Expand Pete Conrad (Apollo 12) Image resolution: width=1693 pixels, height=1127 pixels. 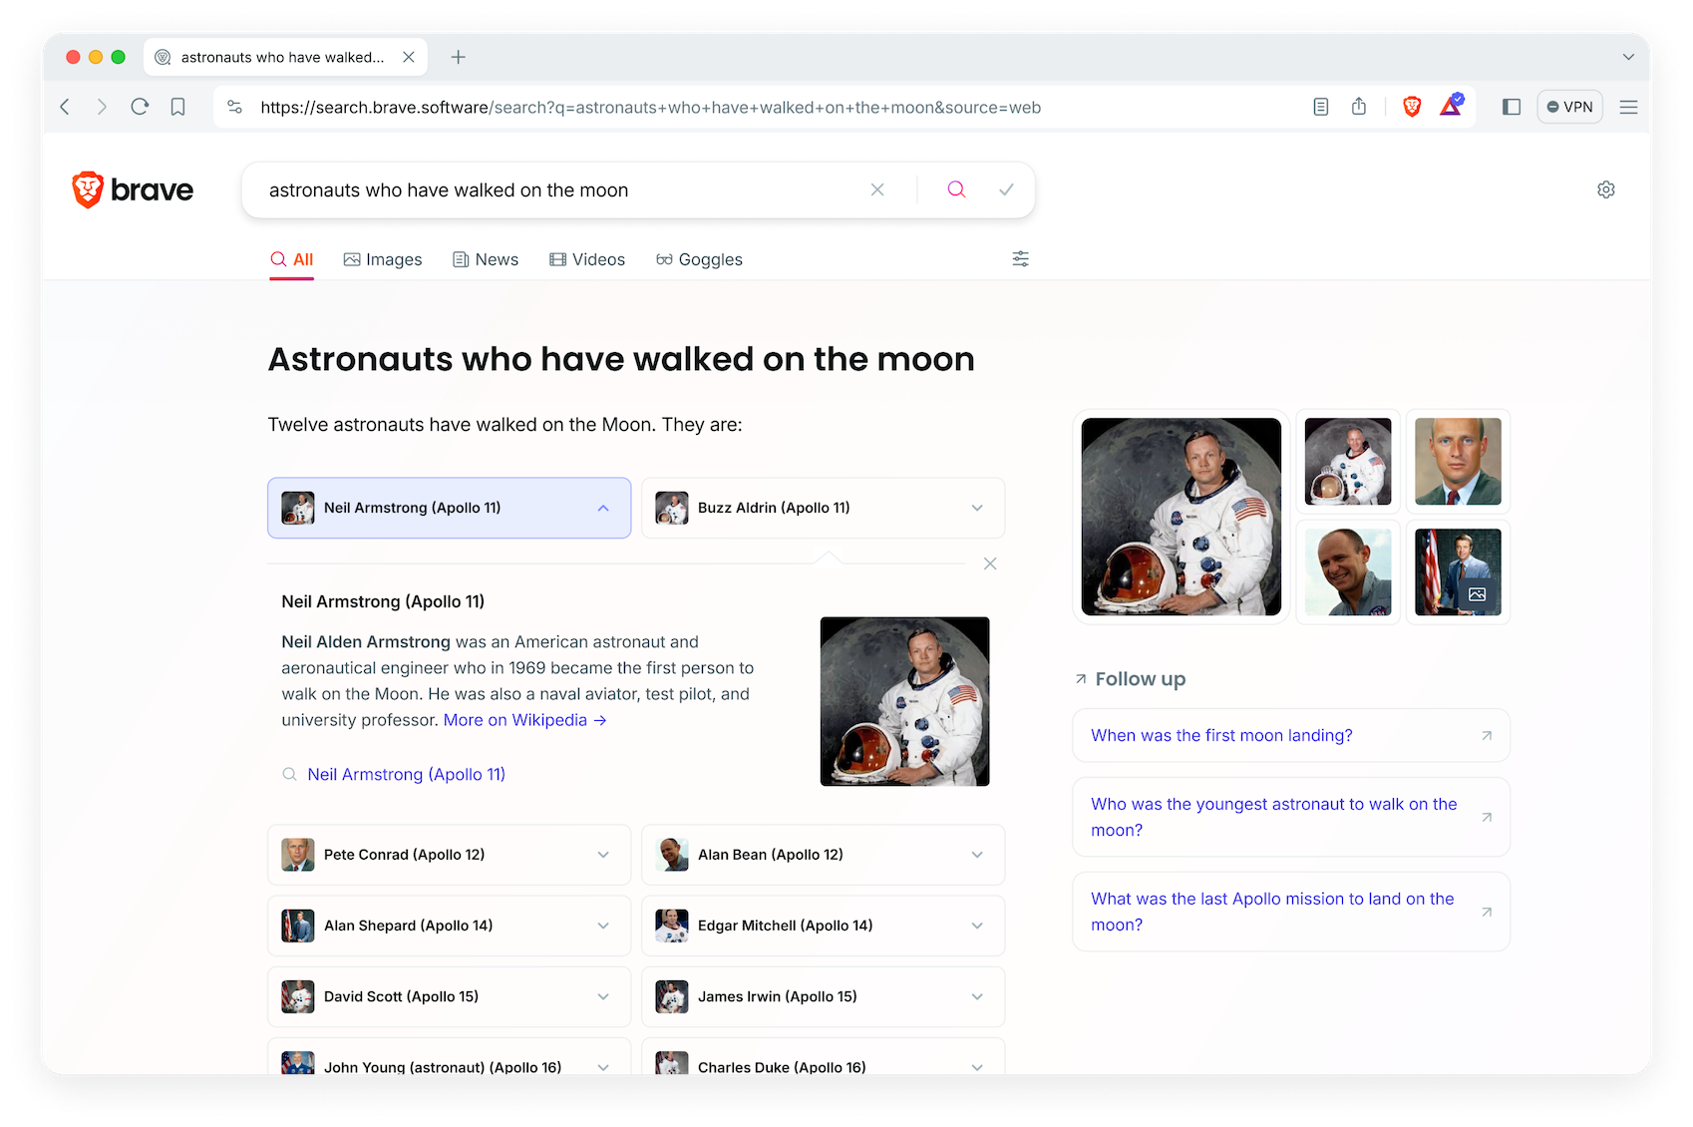click(449, 855)
